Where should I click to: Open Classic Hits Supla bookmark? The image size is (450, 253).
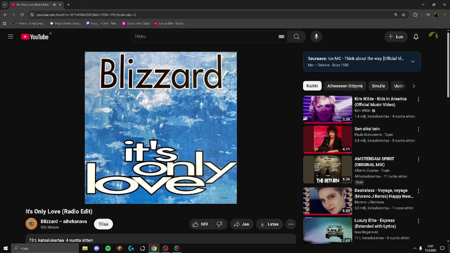136,24
